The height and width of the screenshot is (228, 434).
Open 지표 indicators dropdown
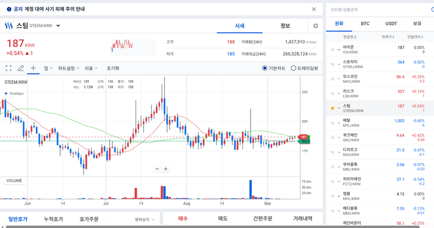click(x=91, y=68)
